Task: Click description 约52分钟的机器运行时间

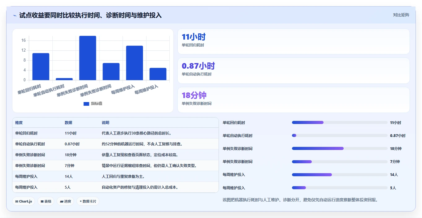Action: 142,144
